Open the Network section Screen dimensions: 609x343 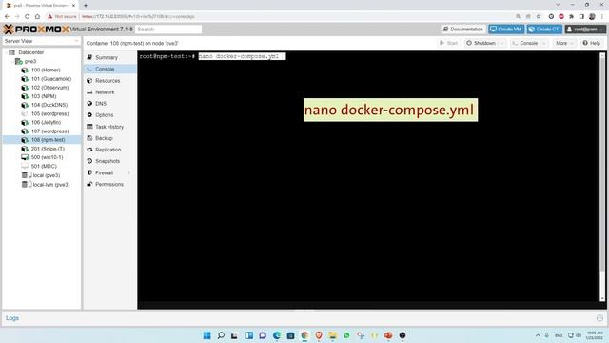(x=105, y=92)
